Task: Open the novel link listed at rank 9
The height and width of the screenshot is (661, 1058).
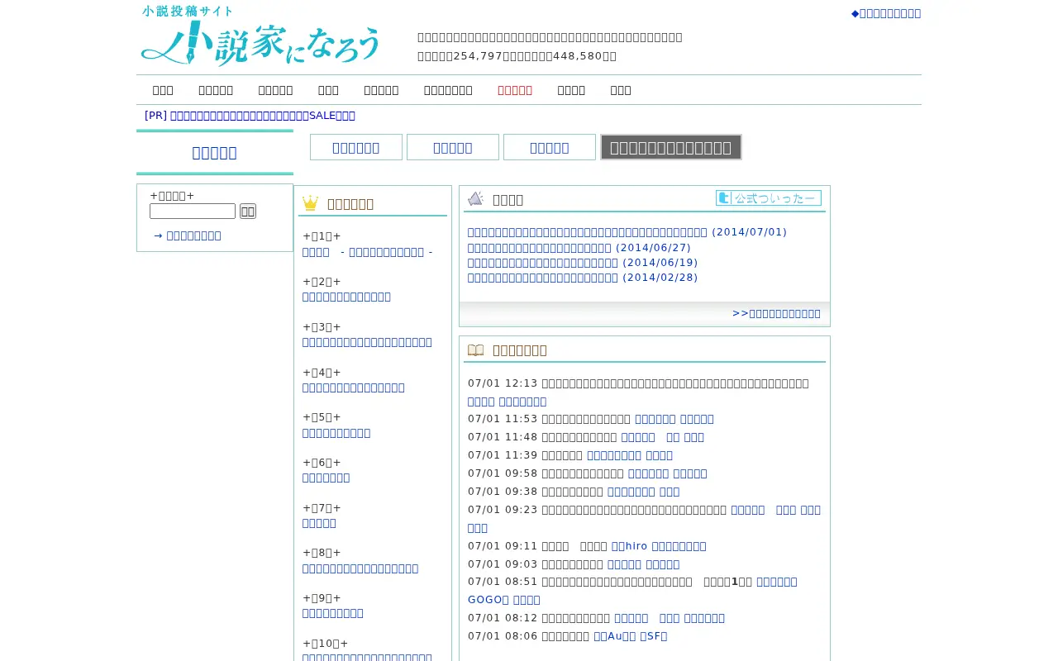Action: 333,613
